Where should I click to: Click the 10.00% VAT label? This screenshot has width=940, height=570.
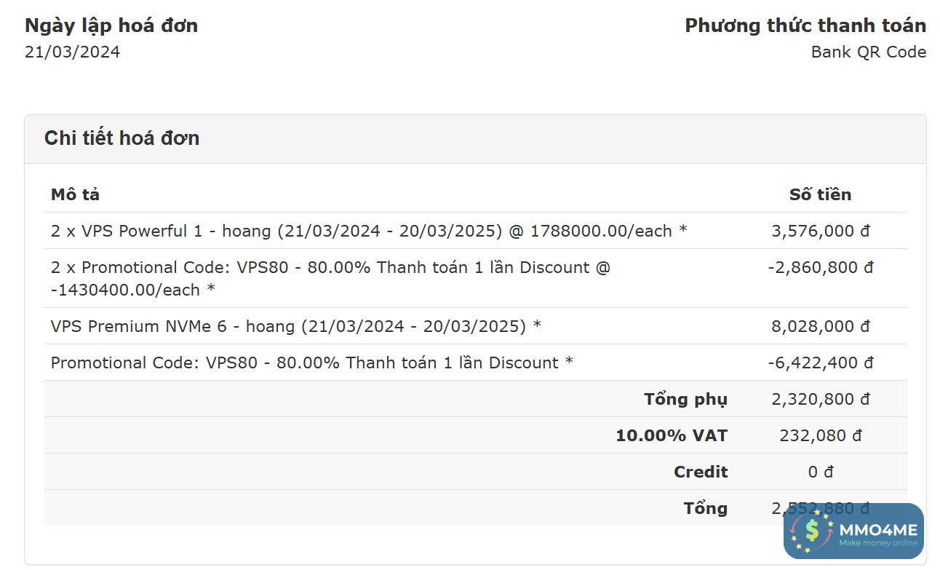click(671, 435)
